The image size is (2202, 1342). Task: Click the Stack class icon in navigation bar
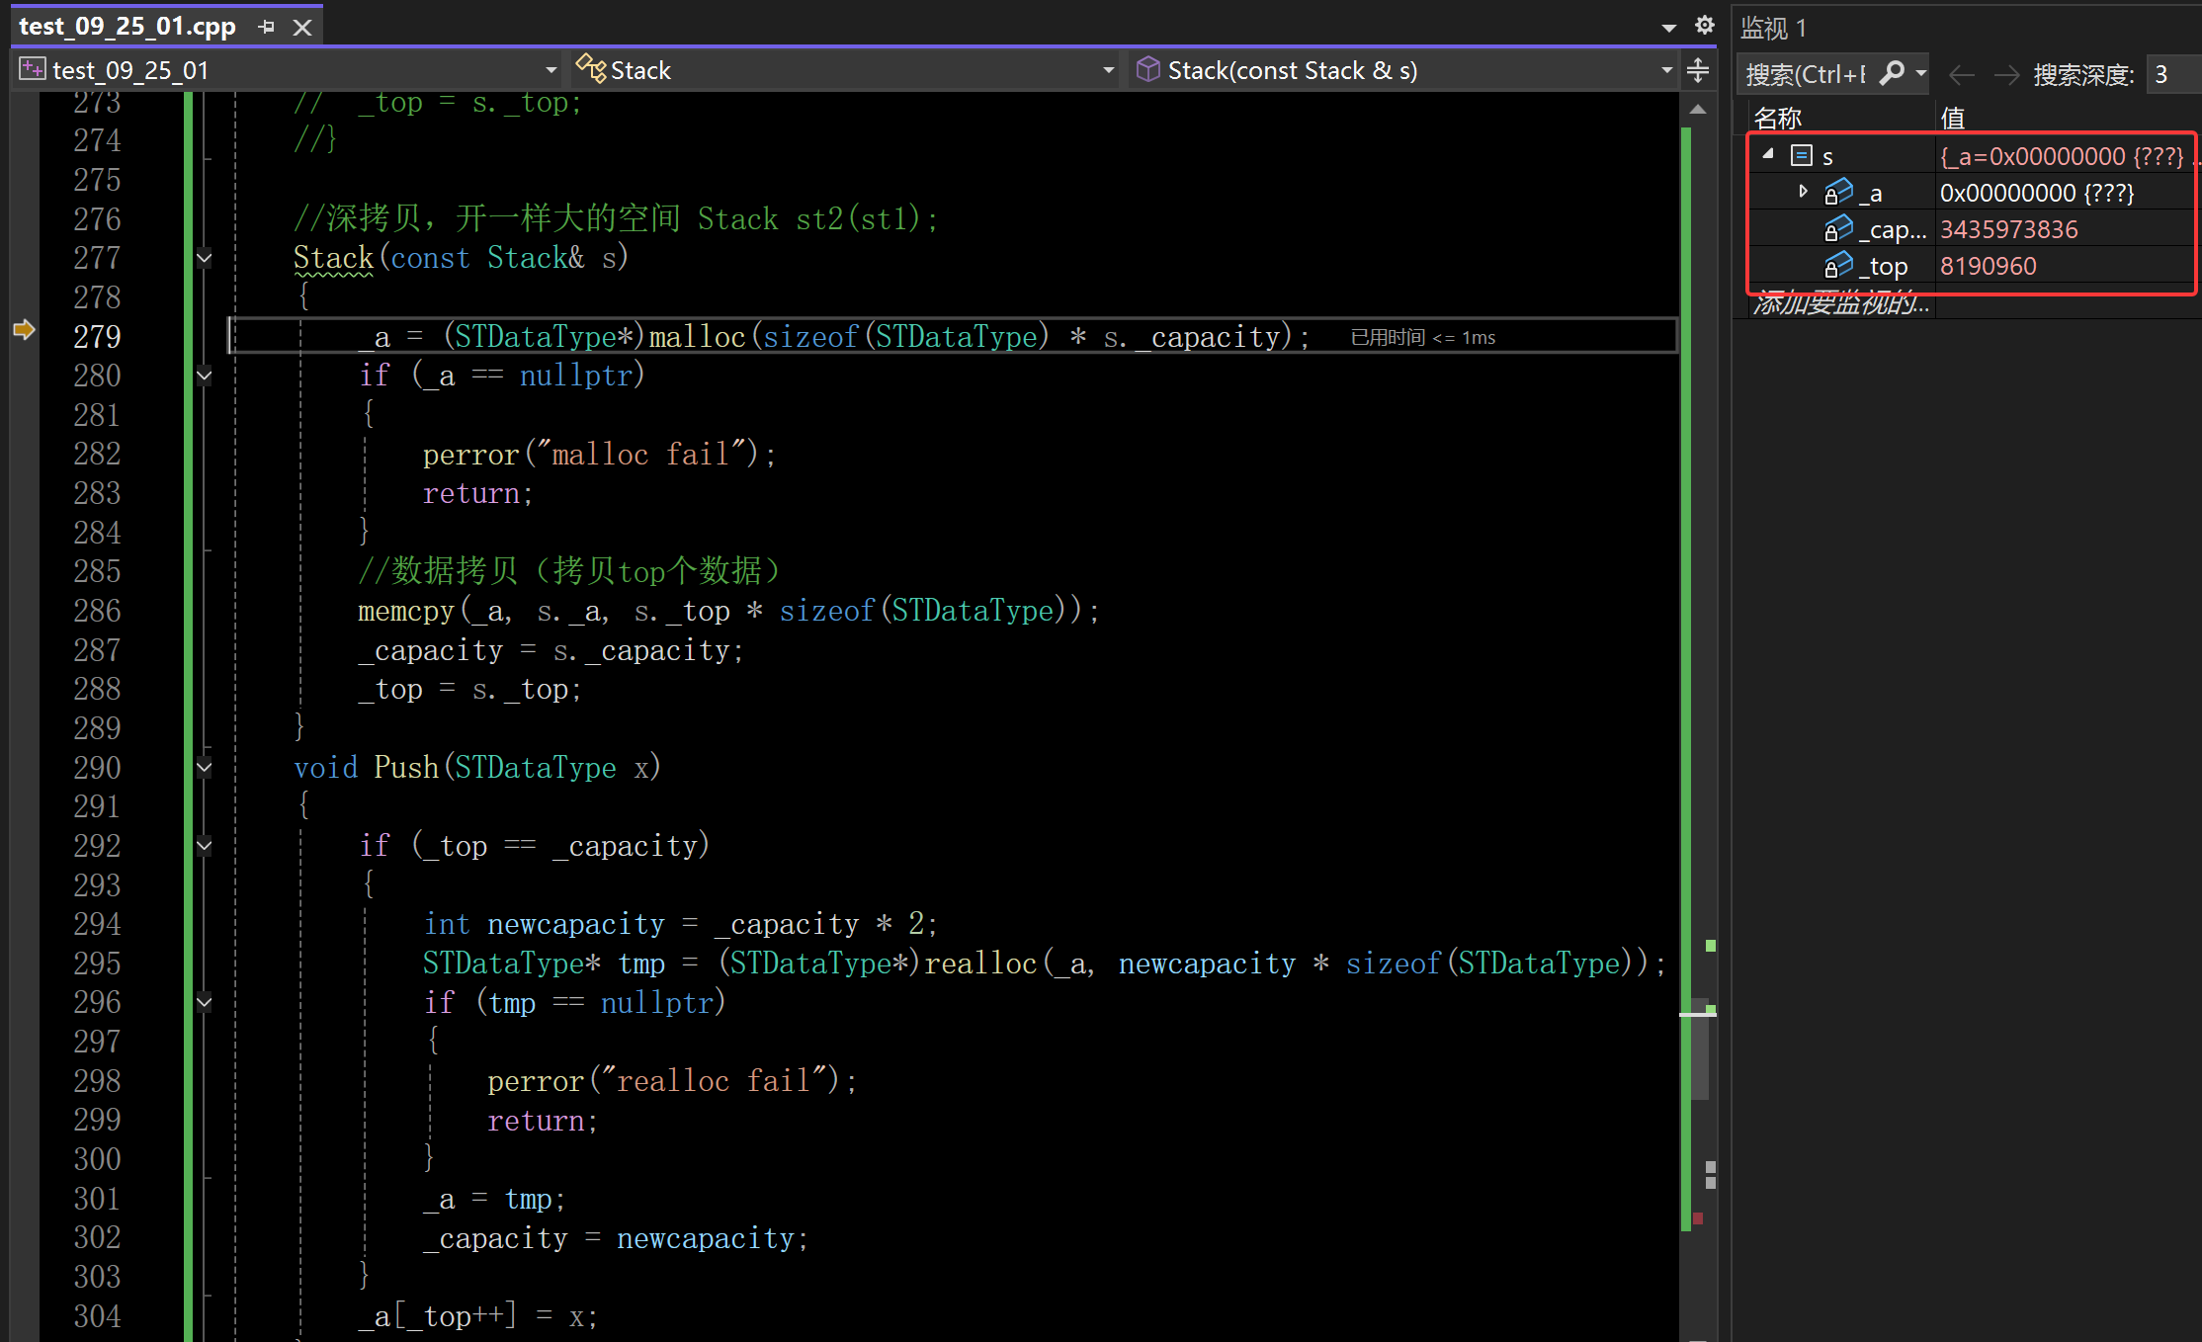click(x=591, y=68)
